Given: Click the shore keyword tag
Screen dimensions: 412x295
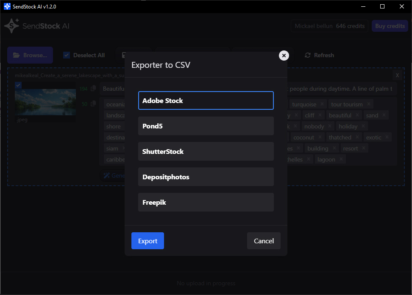Looking at the screenshot, I should point(114,126).
